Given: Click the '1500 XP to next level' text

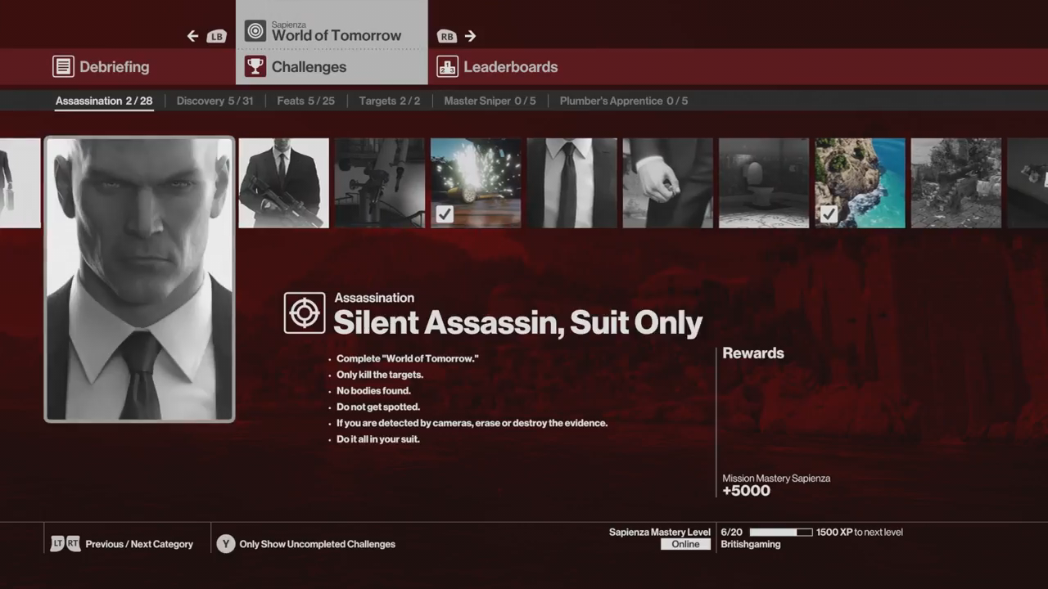Looking at the screenshot, I should (x=860, y=533).
